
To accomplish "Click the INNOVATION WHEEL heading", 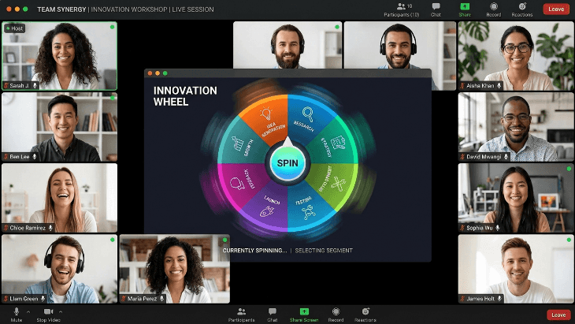I will coord(185,96).
